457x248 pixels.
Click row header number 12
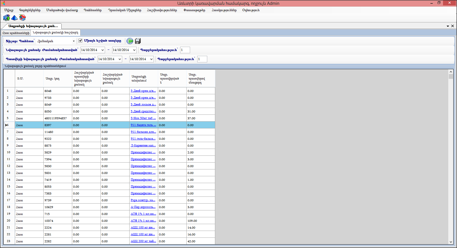coord(9,166)
